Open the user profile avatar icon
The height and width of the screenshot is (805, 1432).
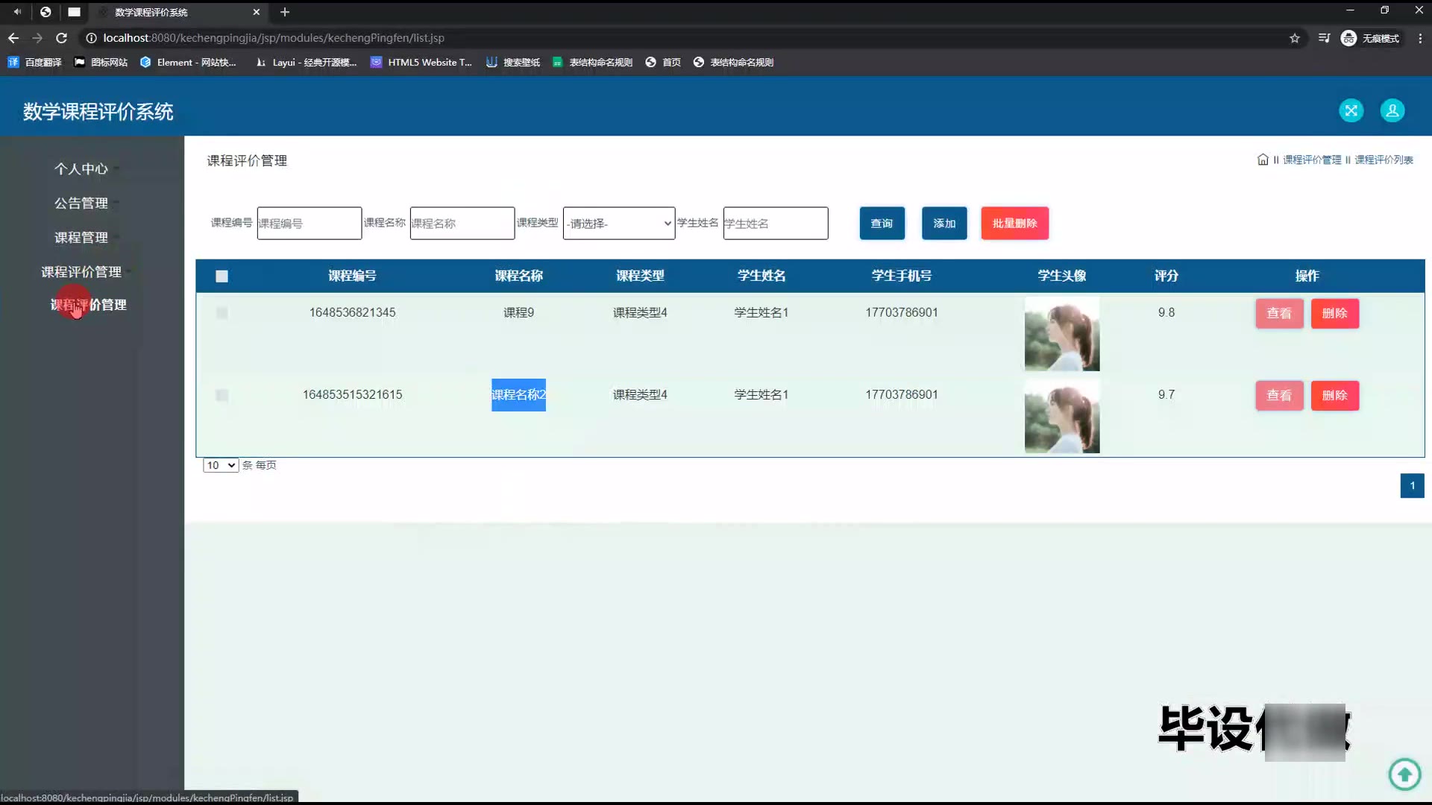coord(1392,111)
